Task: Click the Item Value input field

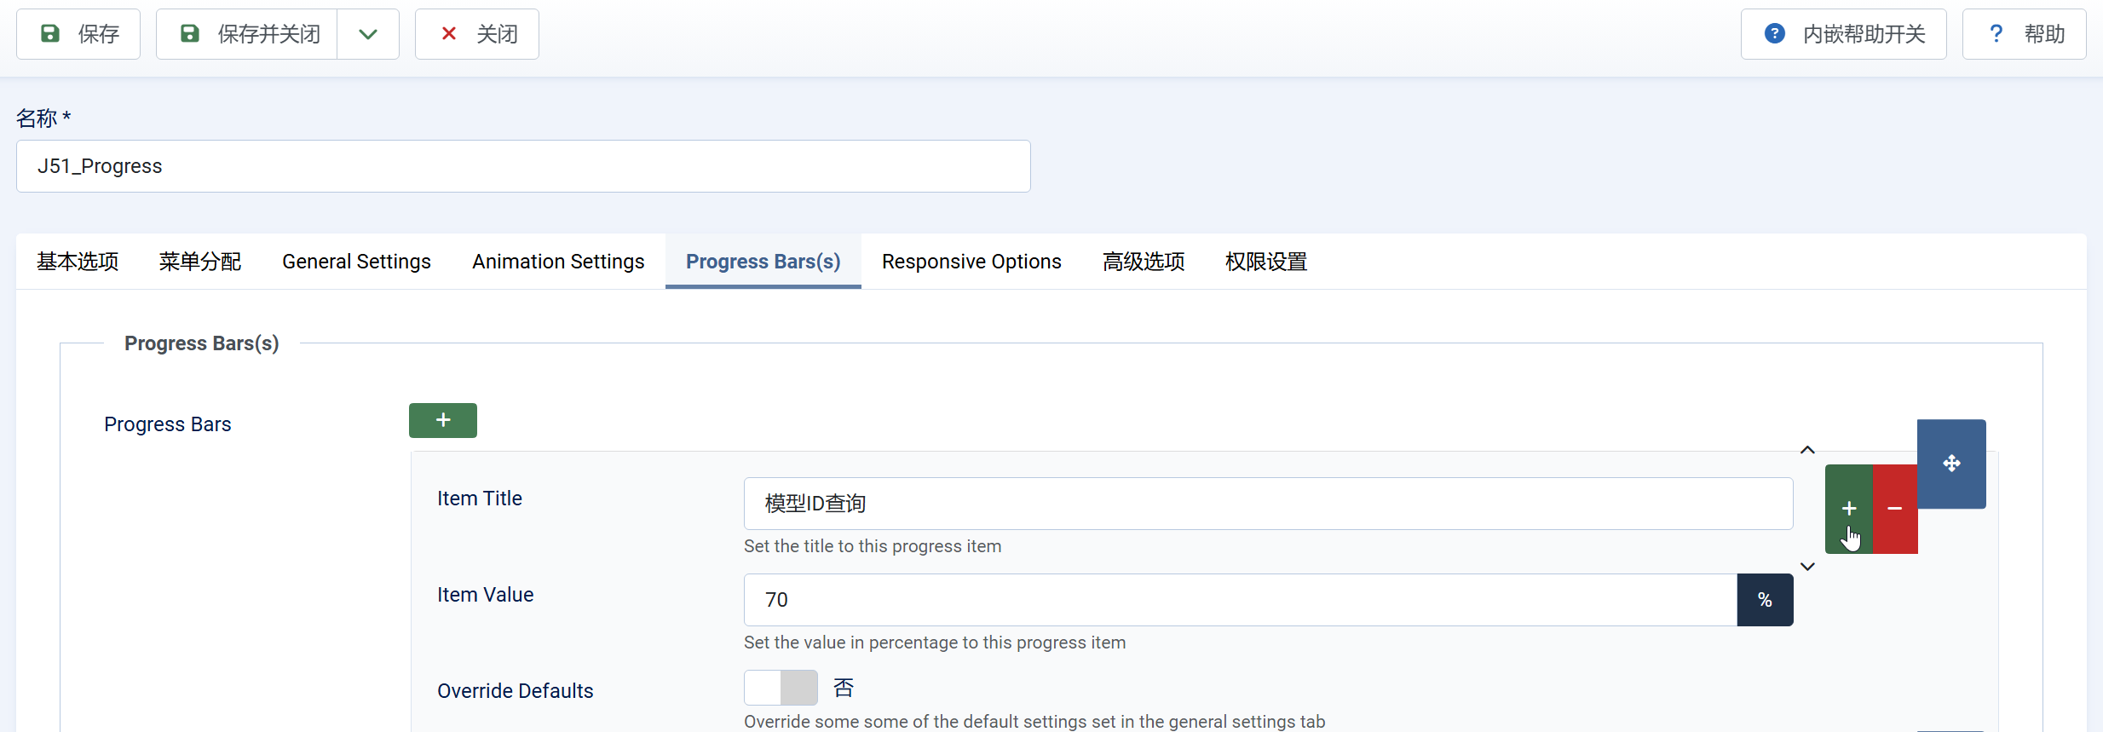Action: click(x=1240, y=600)
